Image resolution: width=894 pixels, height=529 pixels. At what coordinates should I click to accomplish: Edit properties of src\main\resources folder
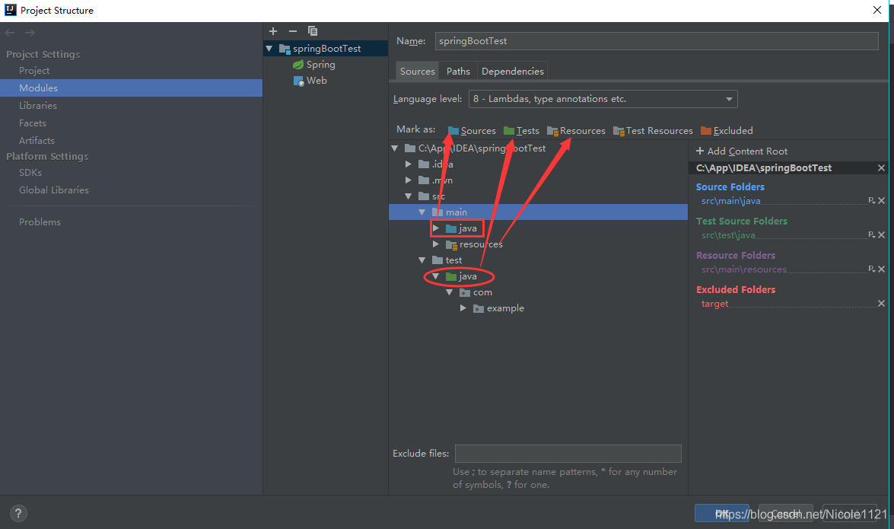[x=872, y=269]
